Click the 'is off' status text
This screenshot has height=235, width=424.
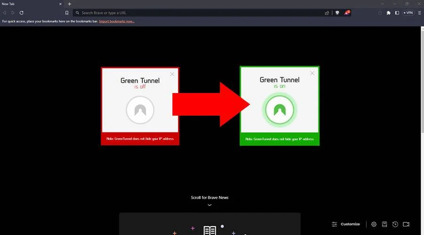pyautogui.click(x=140, y=86)
